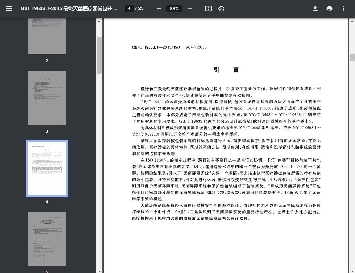Viewport: 355px width, 273px height.
Task: Toggle the sidebar with the hamburger menu icon
Action: tap(9, 8)
